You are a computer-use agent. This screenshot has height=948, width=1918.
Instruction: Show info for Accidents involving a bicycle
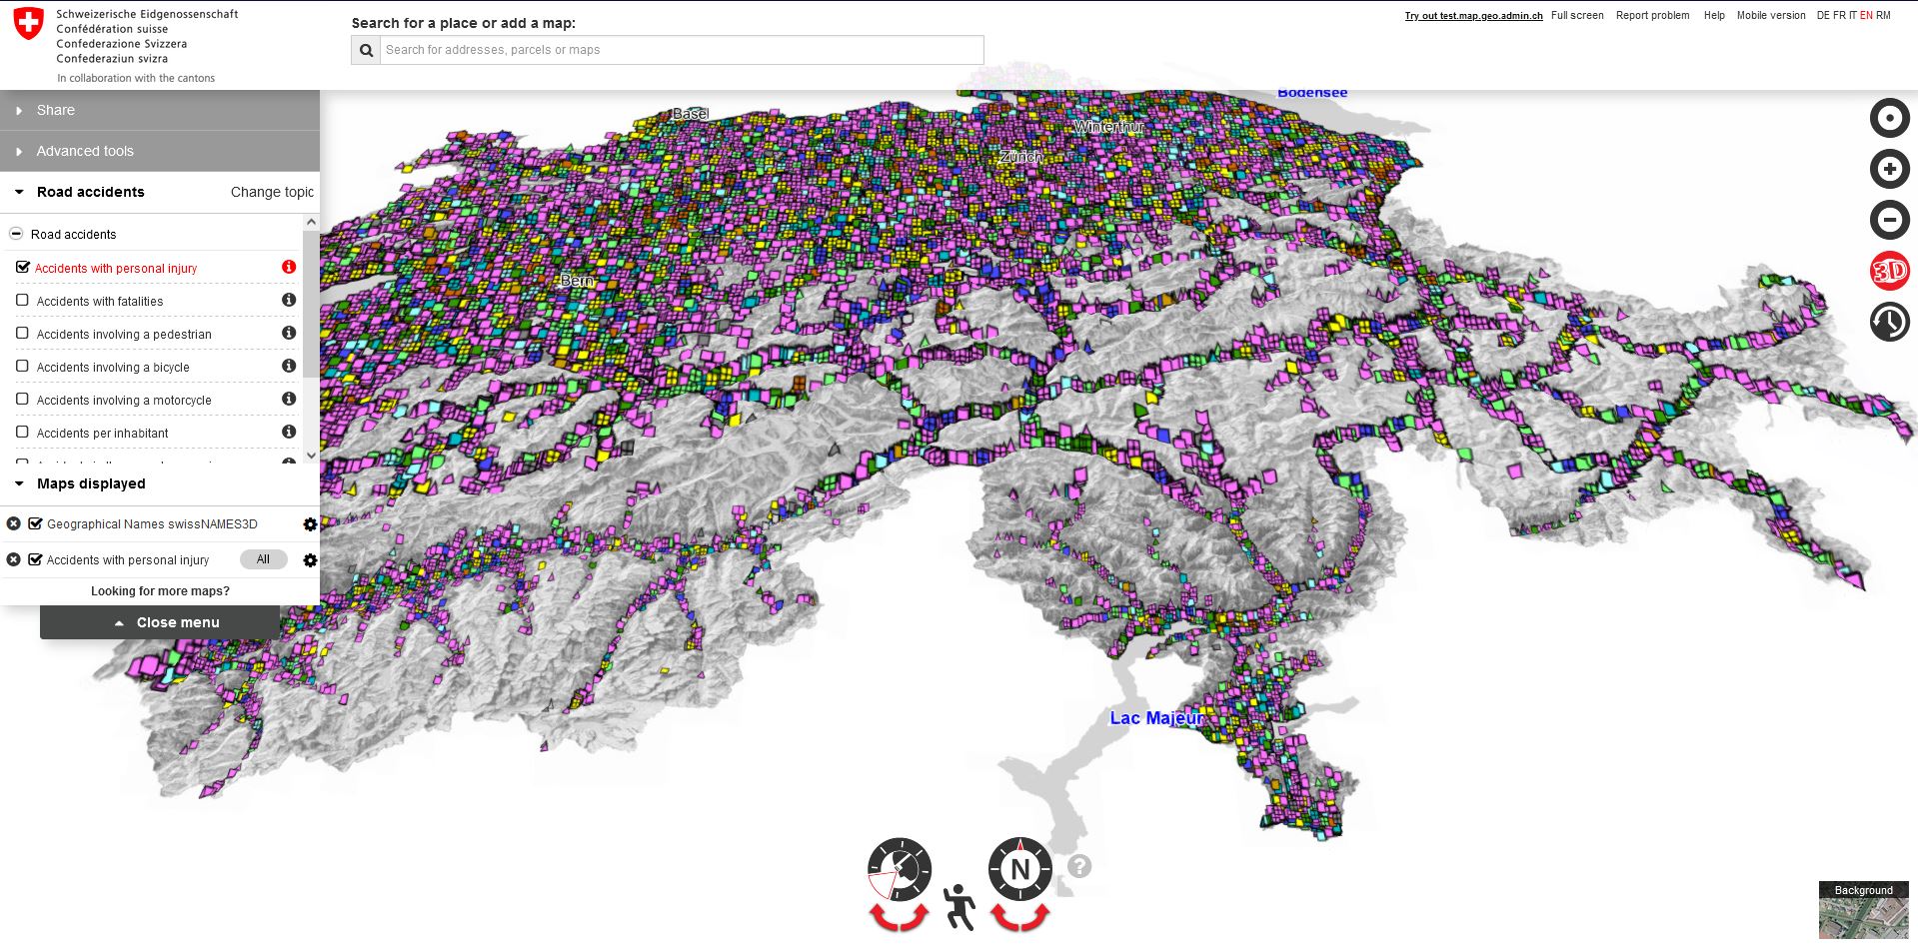289,366
